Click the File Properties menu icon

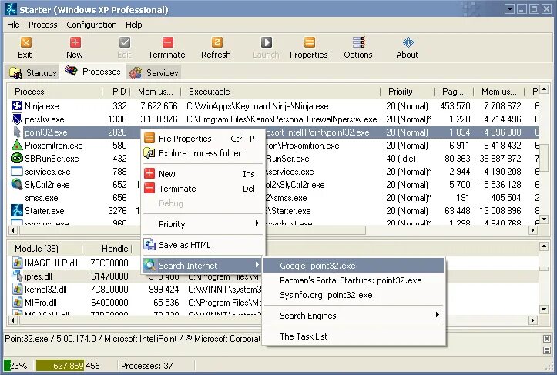[x=149, y=138]
